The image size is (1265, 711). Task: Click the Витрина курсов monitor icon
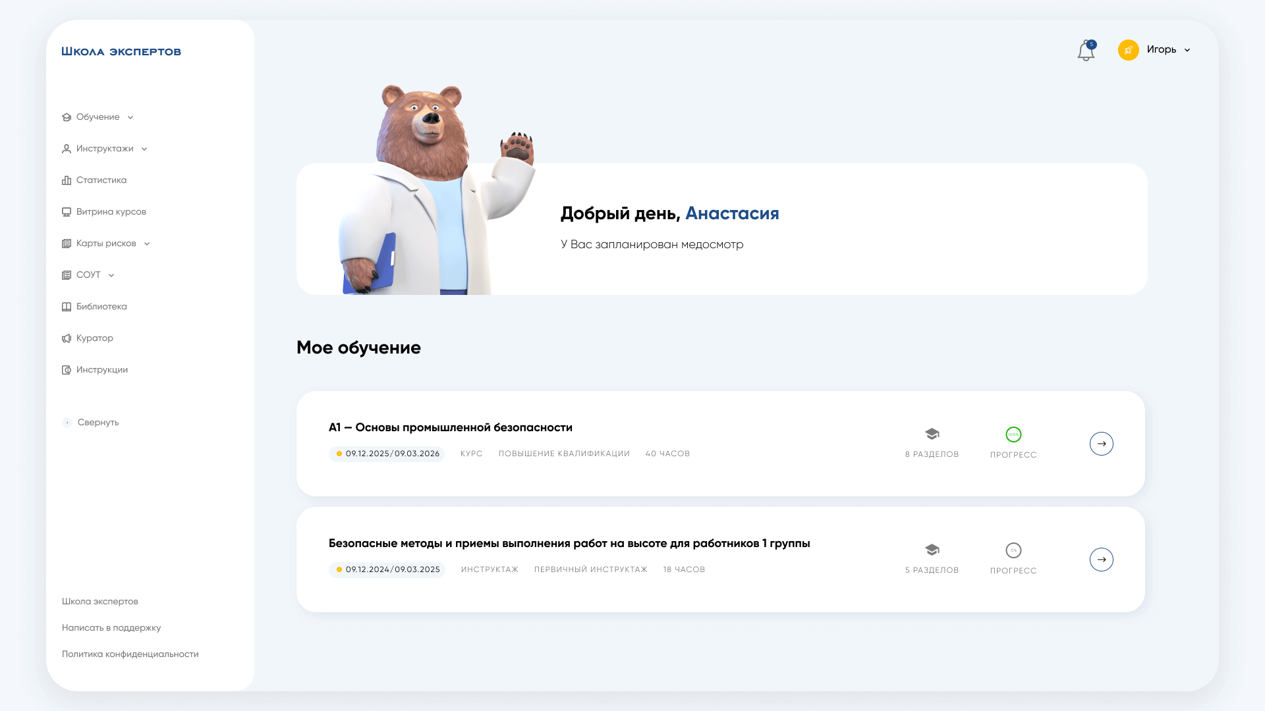point(67,212)
